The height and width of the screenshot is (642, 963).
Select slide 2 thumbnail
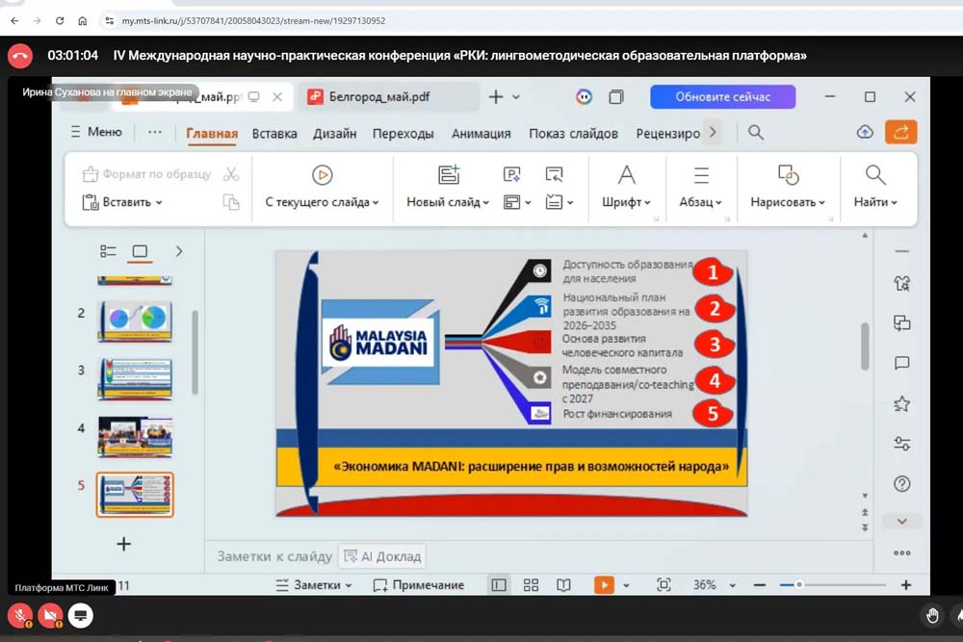(135, 321)
